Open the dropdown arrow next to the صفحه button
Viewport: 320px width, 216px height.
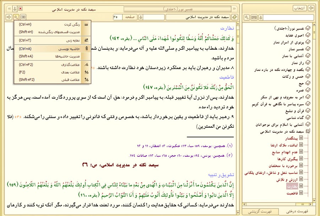[x=141, y=17]
